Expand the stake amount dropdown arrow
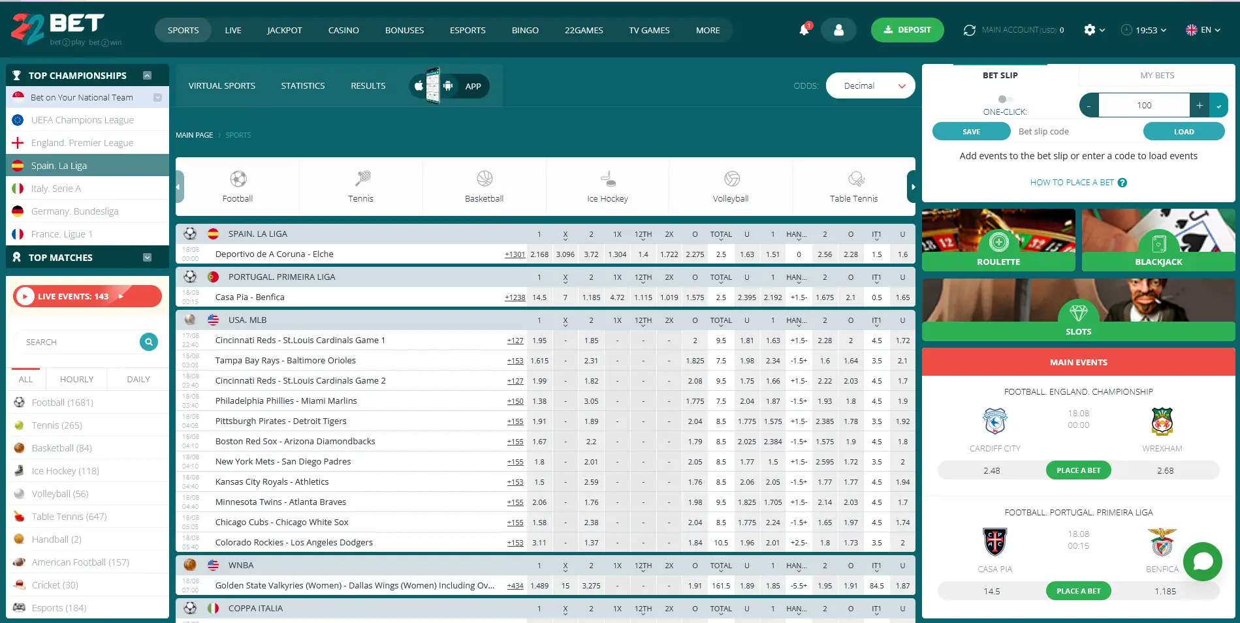Image resolution: width=1240 pixels, height=623 pixels. (x=1218, y=105)
